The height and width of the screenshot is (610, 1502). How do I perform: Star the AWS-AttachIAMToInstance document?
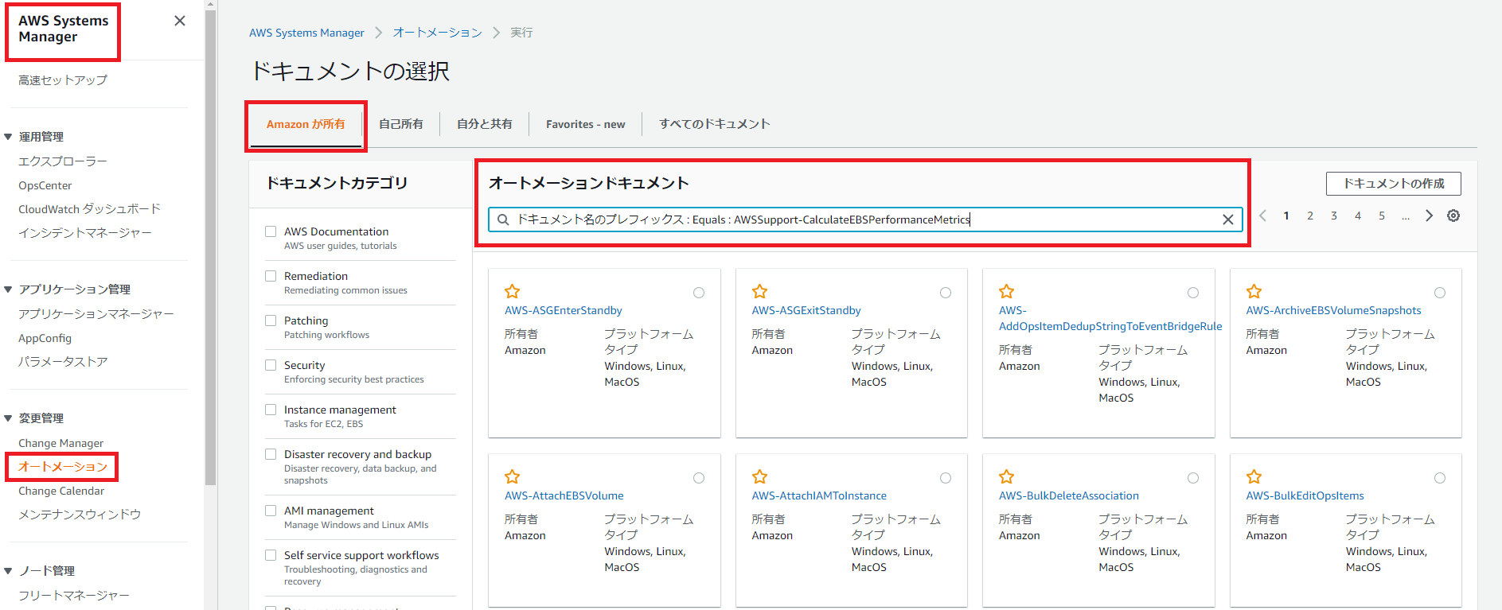click(x=759, y=477)
